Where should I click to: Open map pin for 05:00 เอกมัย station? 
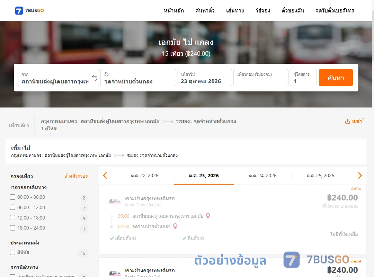(x=208, y=216)
